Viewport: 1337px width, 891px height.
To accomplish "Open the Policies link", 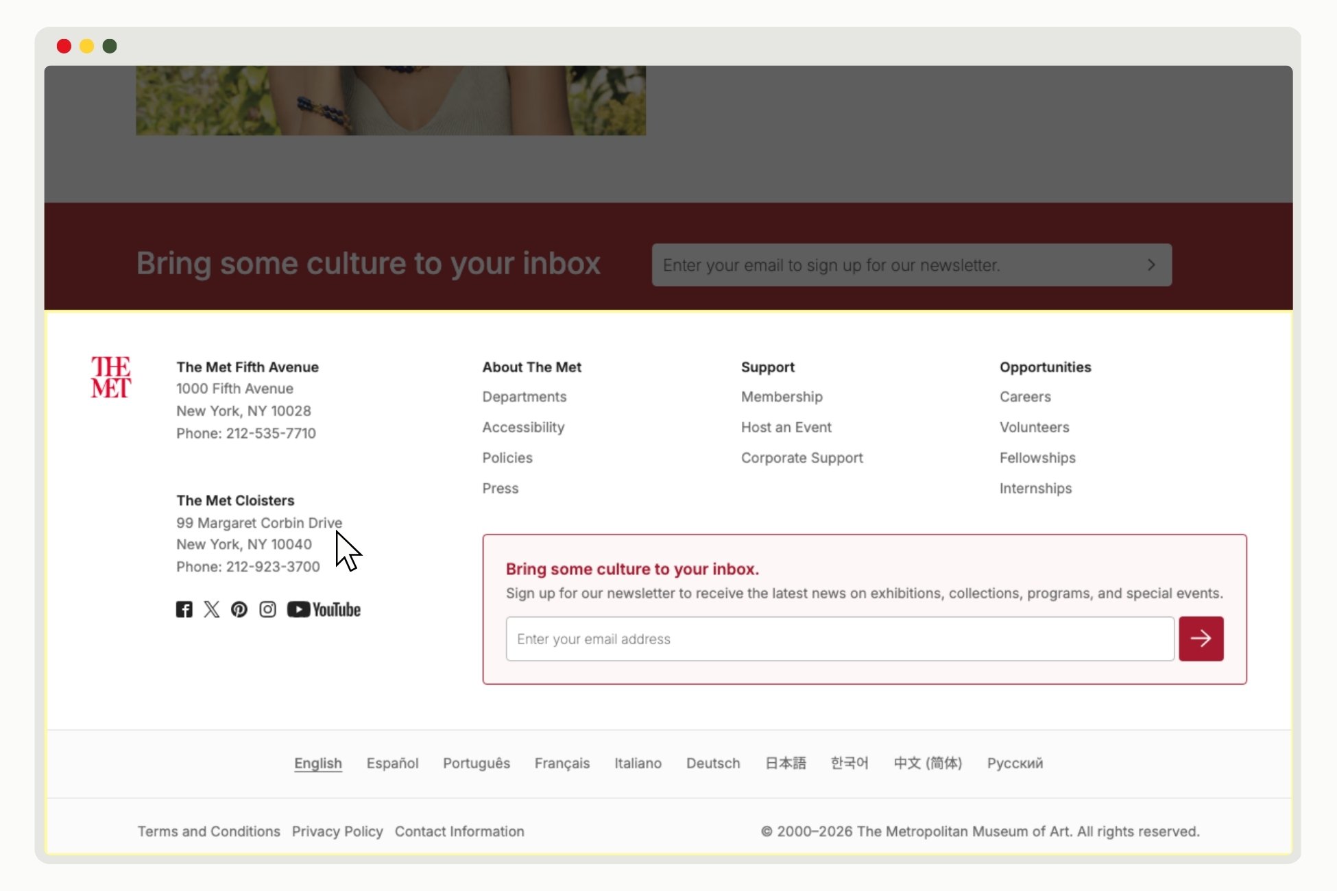I will click(x=507, y=458).
